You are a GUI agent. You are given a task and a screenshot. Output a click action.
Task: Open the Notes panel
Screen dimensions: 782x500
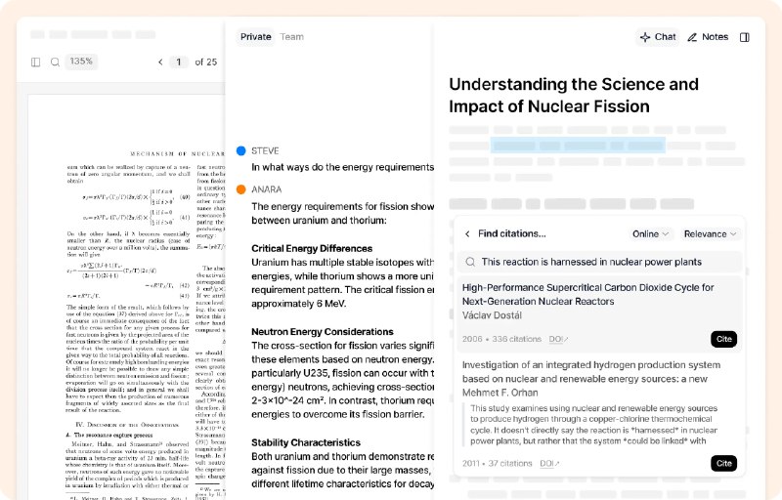(708, 37)
